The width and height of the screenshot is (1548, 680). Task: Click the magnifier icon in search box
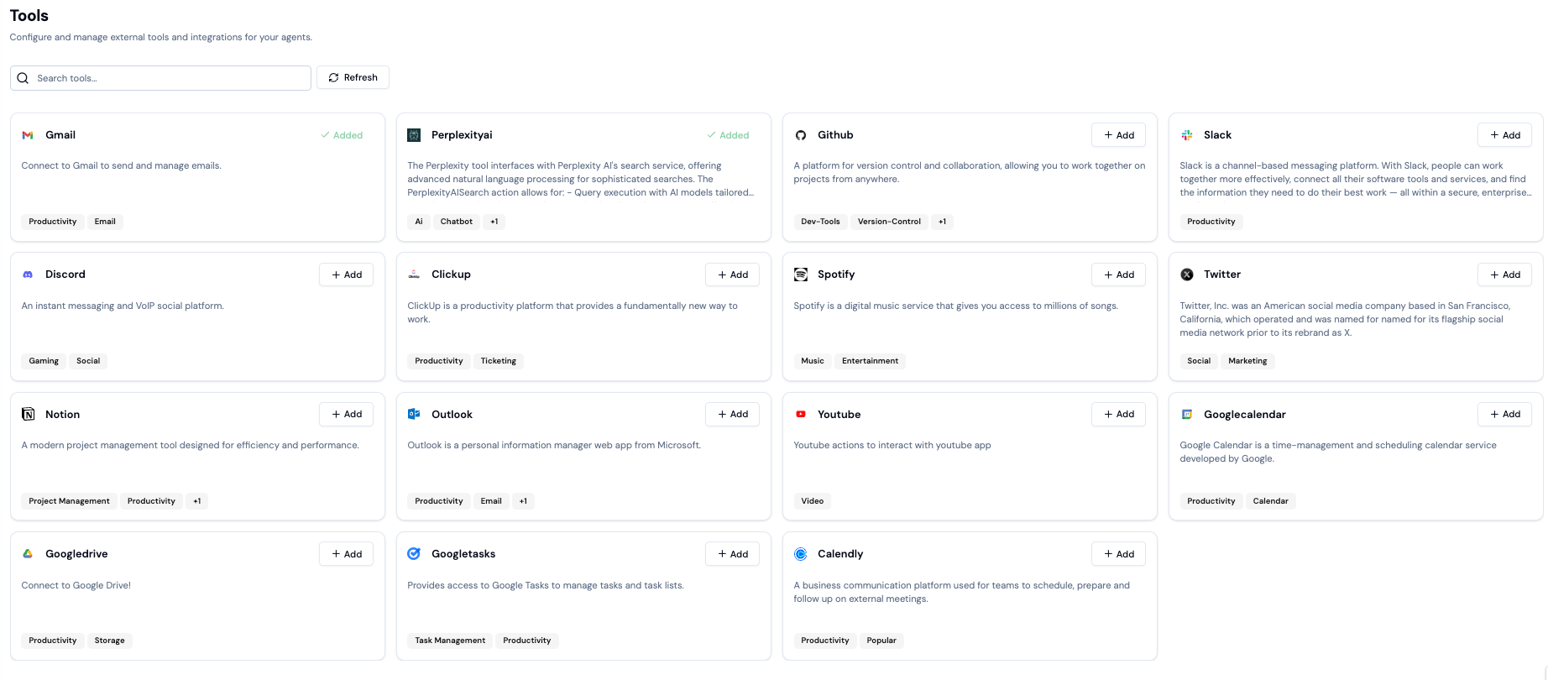tap(23, 78)
